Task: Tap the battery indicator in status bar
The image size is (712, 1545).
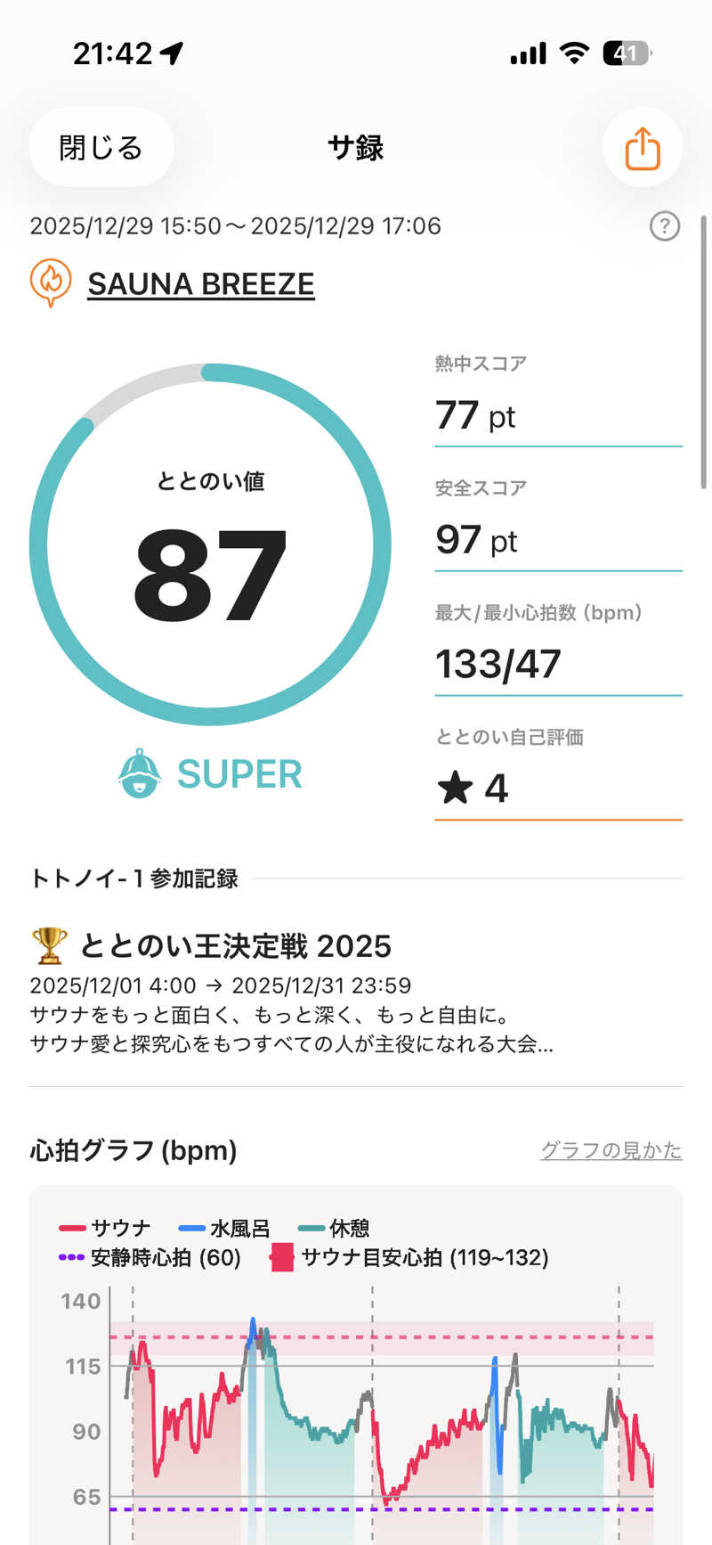Action: pos(627,53)
